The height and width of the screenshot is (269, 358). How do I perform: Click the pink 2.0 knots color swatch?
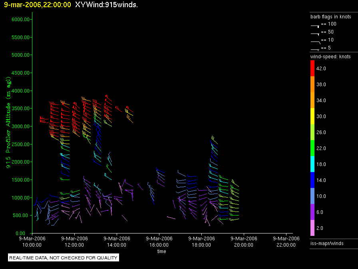coord(313,228)
